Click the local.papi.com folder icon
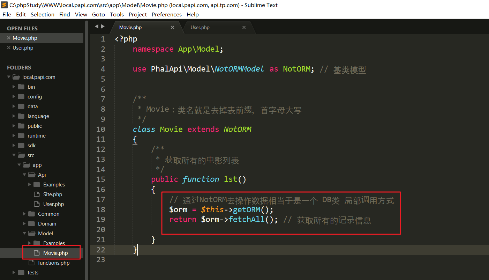The width and height of the screenshot is (489, 280). [x=16, y=77]
